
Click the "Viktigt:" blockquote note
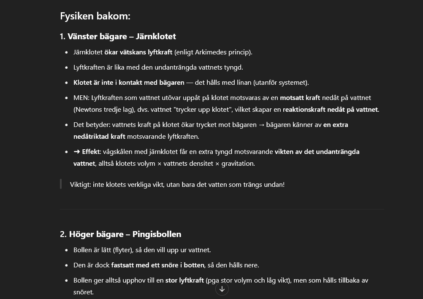177,185
